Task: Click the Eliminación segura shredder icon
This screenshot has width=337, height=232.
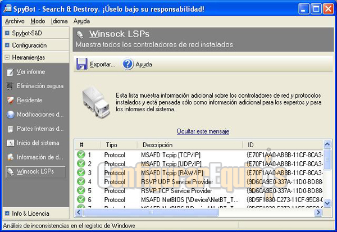Action: 10,86
